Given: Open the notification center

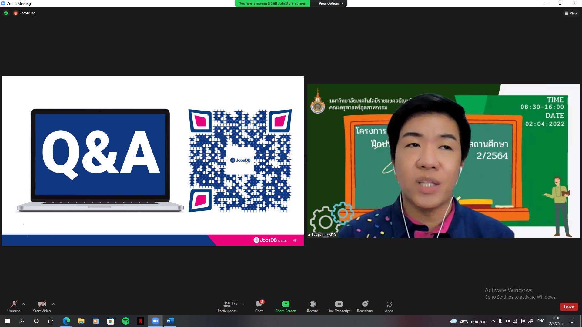Looking at the screenshot, I should [x=572, y=321].
